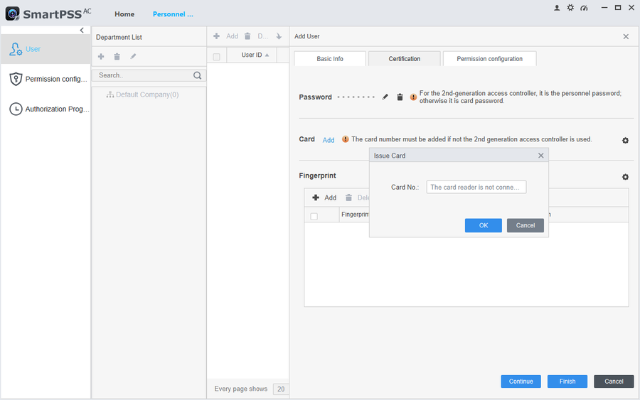The width and height of the screenshot is (640, 400).
Task: Click the Add link next to Card
Action: [329, 140]
